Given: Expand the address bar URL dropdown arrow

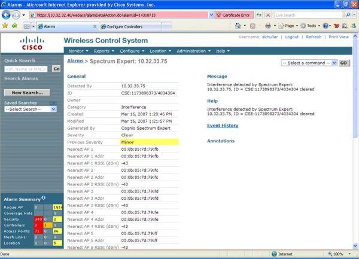Looking at the screenshot, I should pos(211,15).
